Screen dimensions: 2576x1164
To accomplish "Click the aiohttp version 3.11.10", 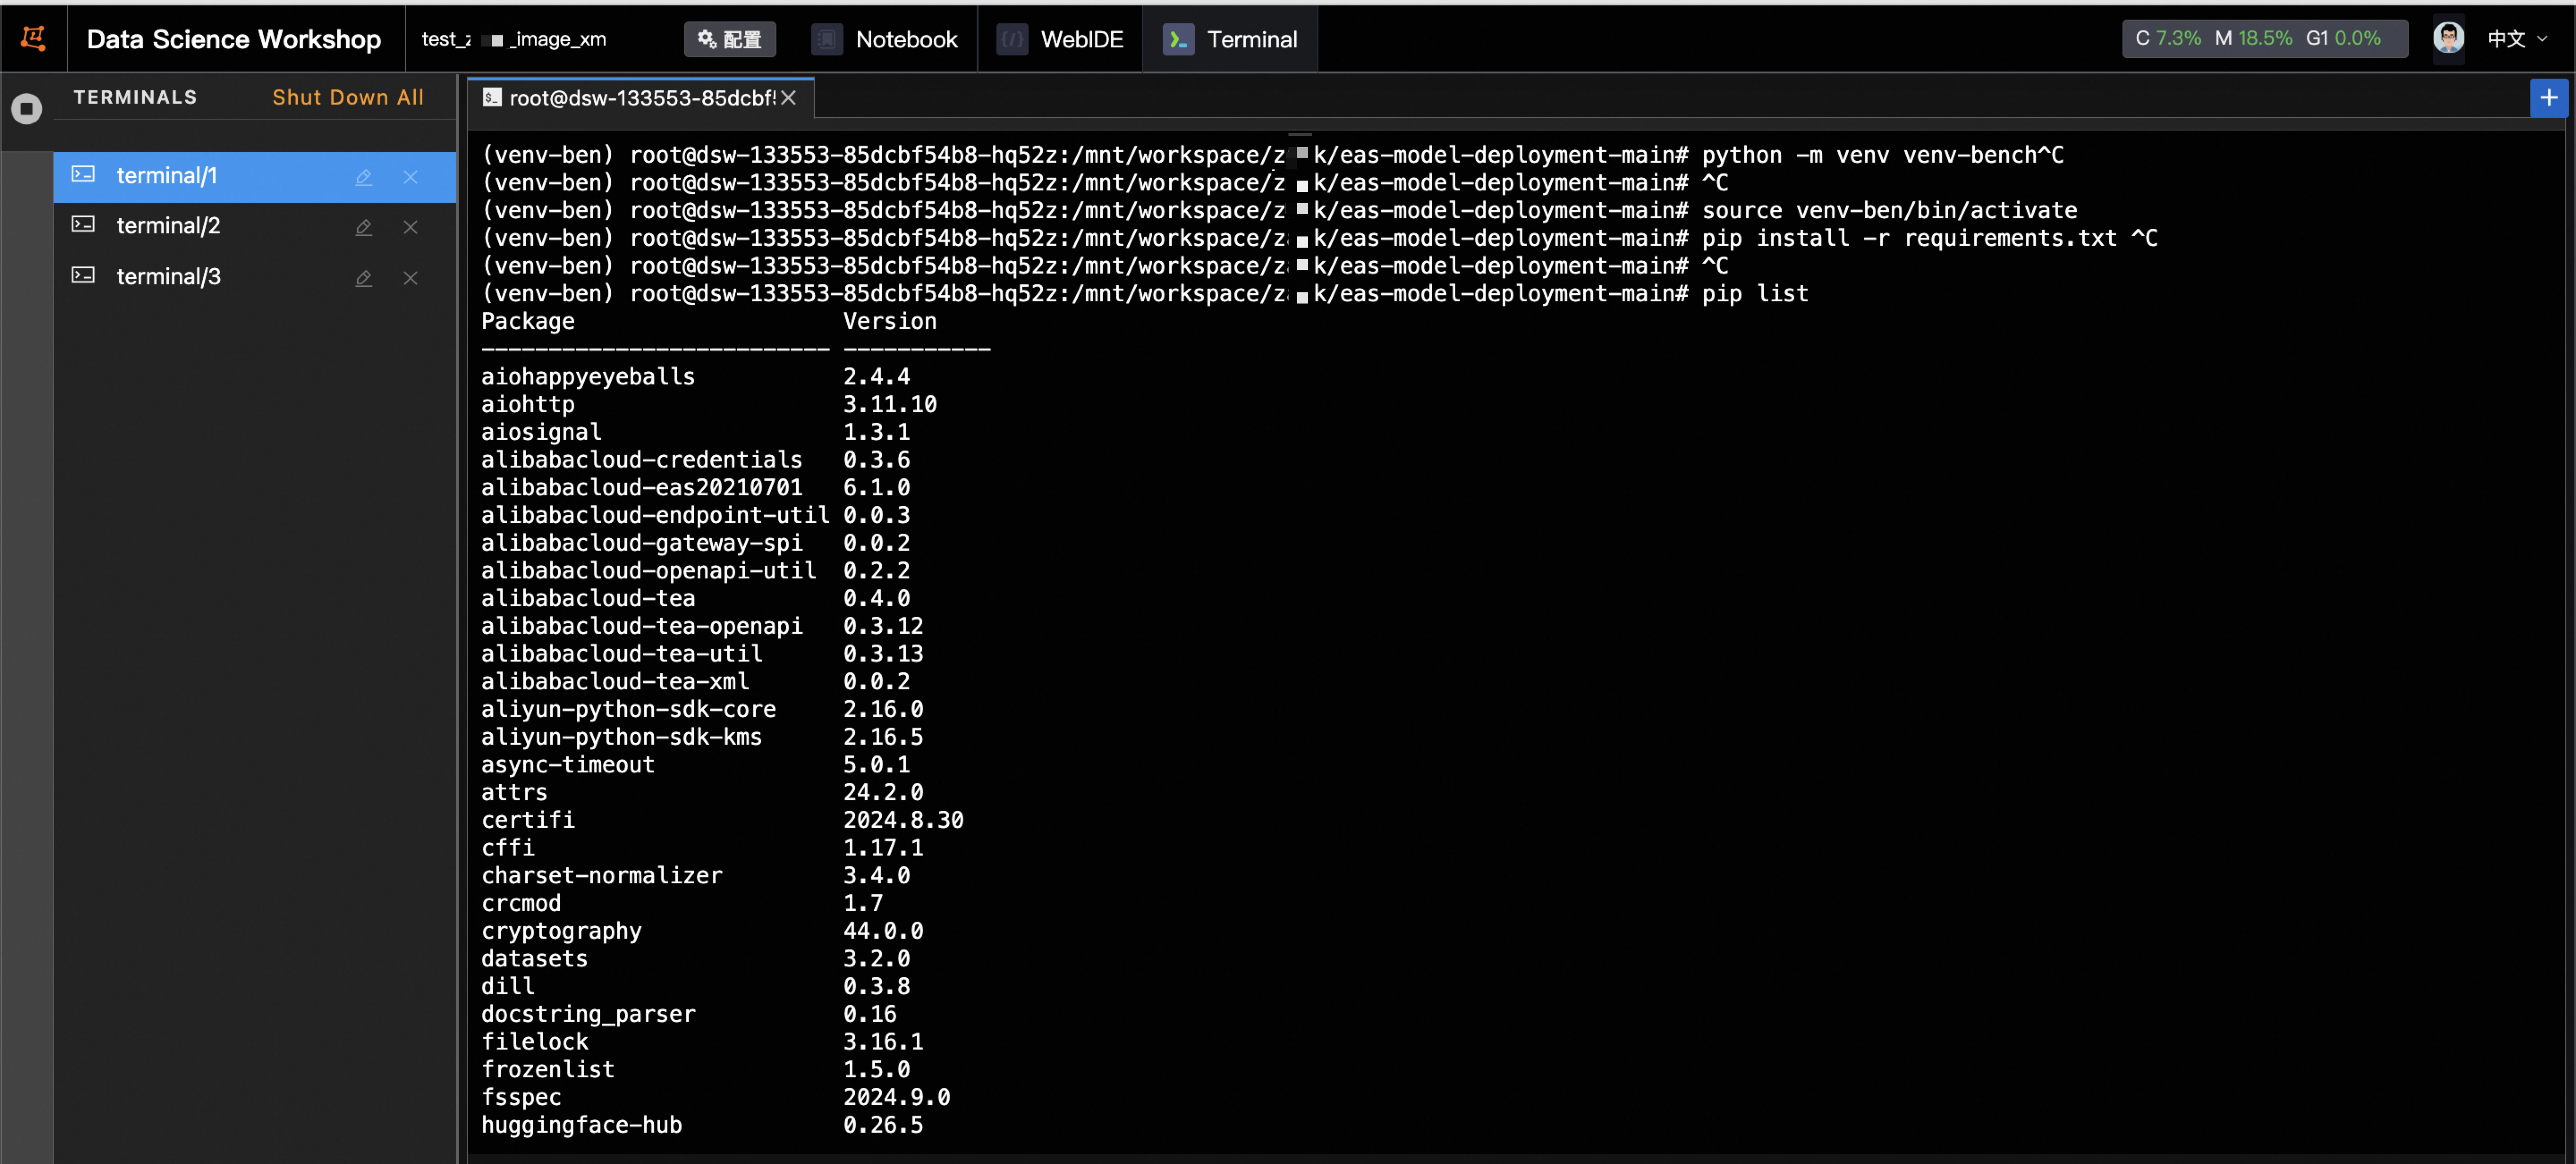I will click(890, 405).
